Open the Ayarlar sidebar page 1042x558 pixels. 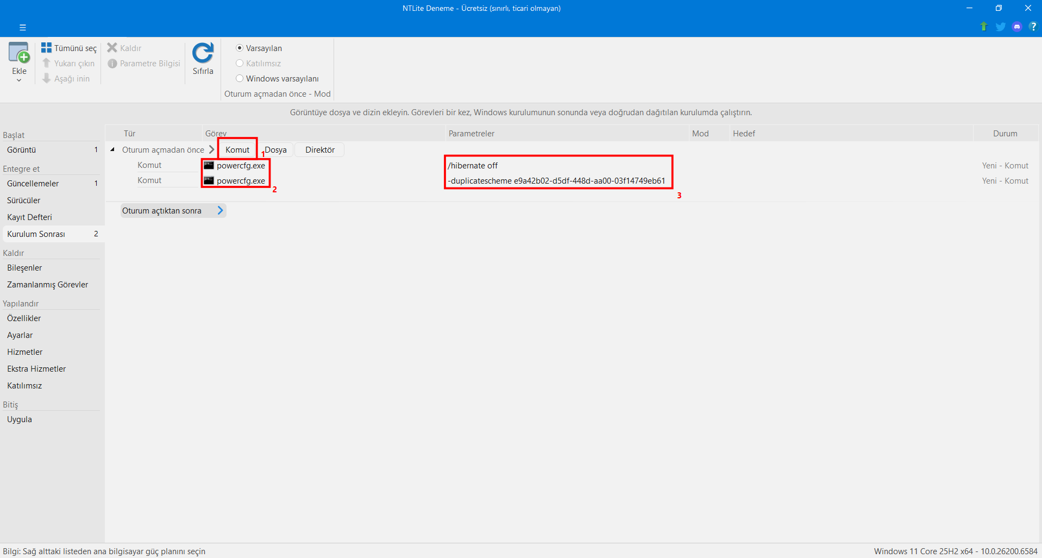[x=52, y=335]
